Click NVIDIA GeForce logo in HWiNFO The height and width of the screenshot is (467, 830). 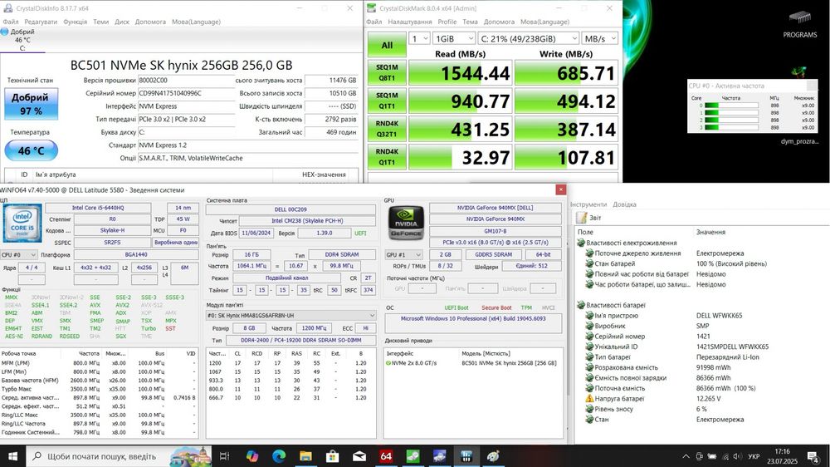point(406,224)
